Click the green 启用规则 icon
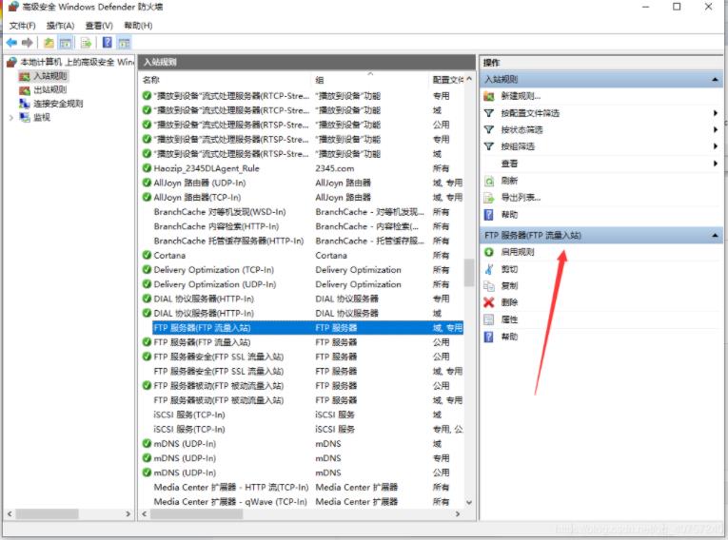This screenshot has height=540, width=728. coord(489,252)
